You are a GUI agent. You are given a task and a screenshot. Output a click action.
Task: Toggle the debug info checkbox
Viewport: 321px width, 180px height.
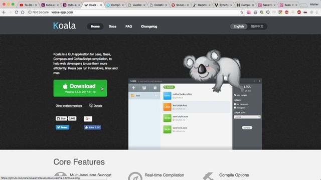coord(235,107)
